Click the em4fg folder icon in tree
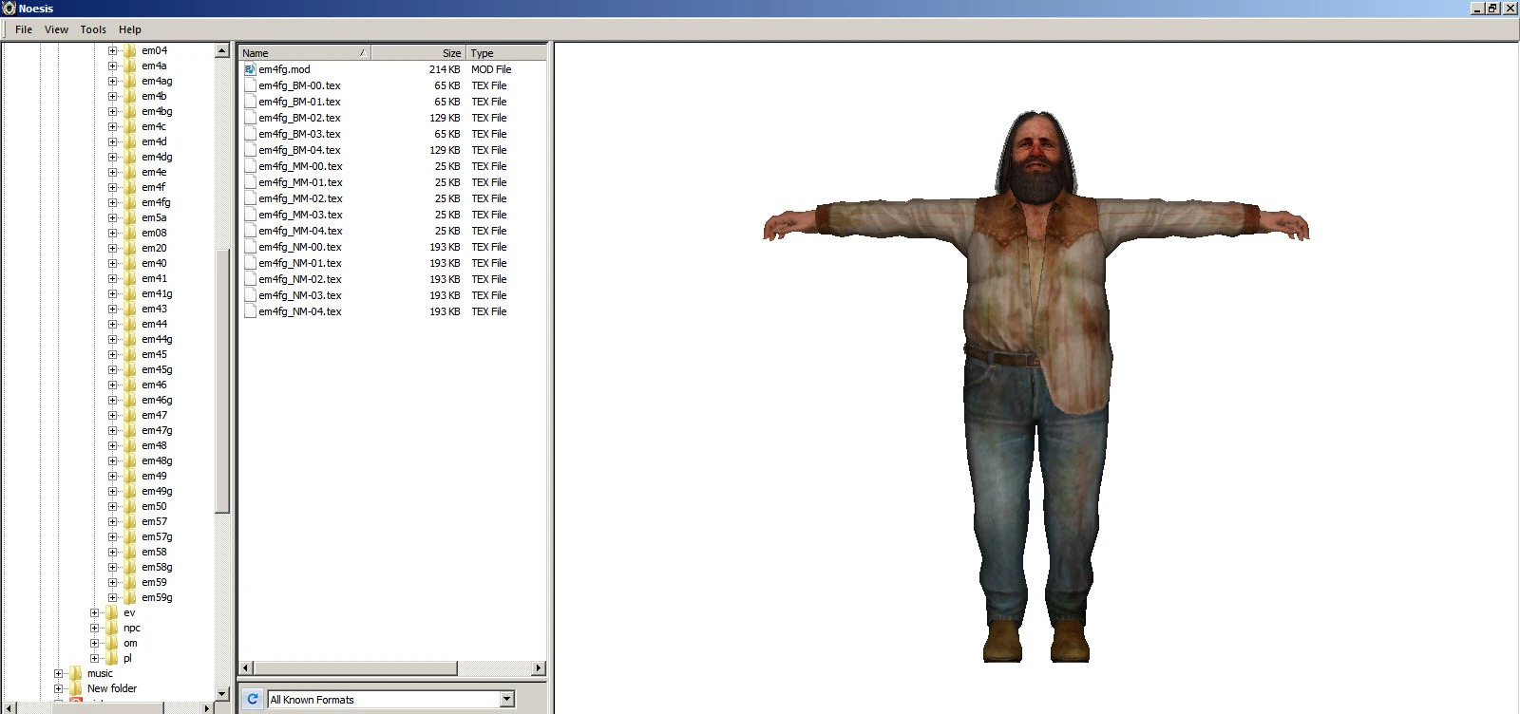The height and width of the screenshot is (714, 1520). pyautogui.click(x=130, y=202)
